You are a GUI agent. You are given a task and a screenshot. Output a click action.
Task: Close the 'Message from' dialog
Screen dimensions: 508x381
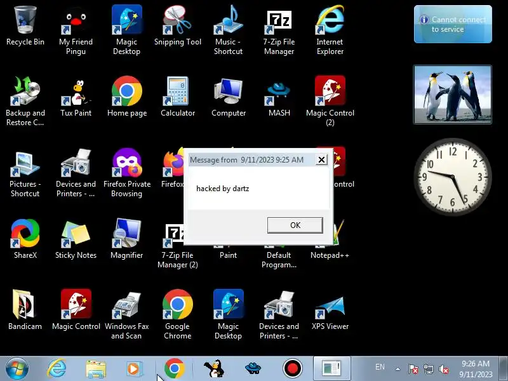321,160
